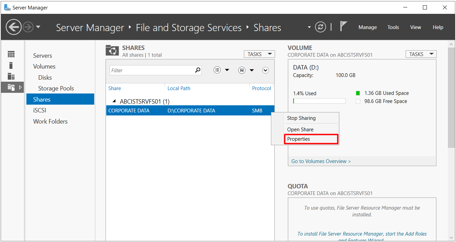The image size is (456, 242).
Task: Click the Back navigation arrow
Action: (14, 27)
